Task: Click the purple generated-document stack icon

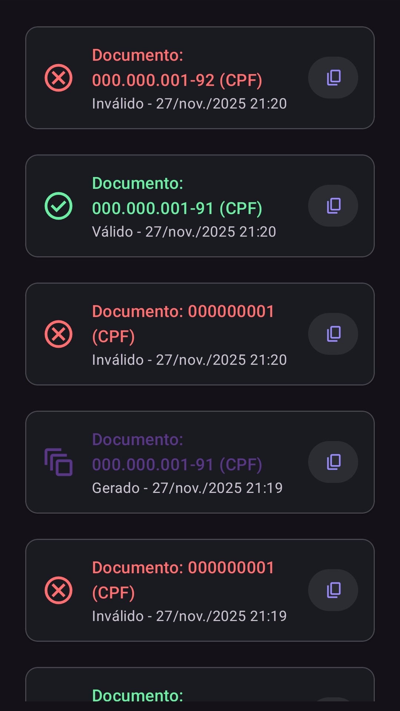Action: tap(59, 462)
